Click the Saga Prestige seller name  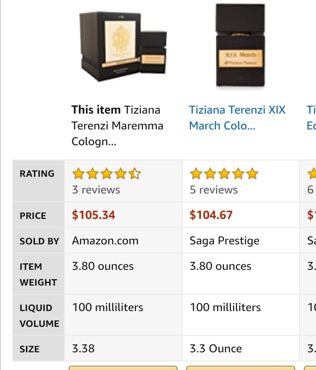[224, 241]
